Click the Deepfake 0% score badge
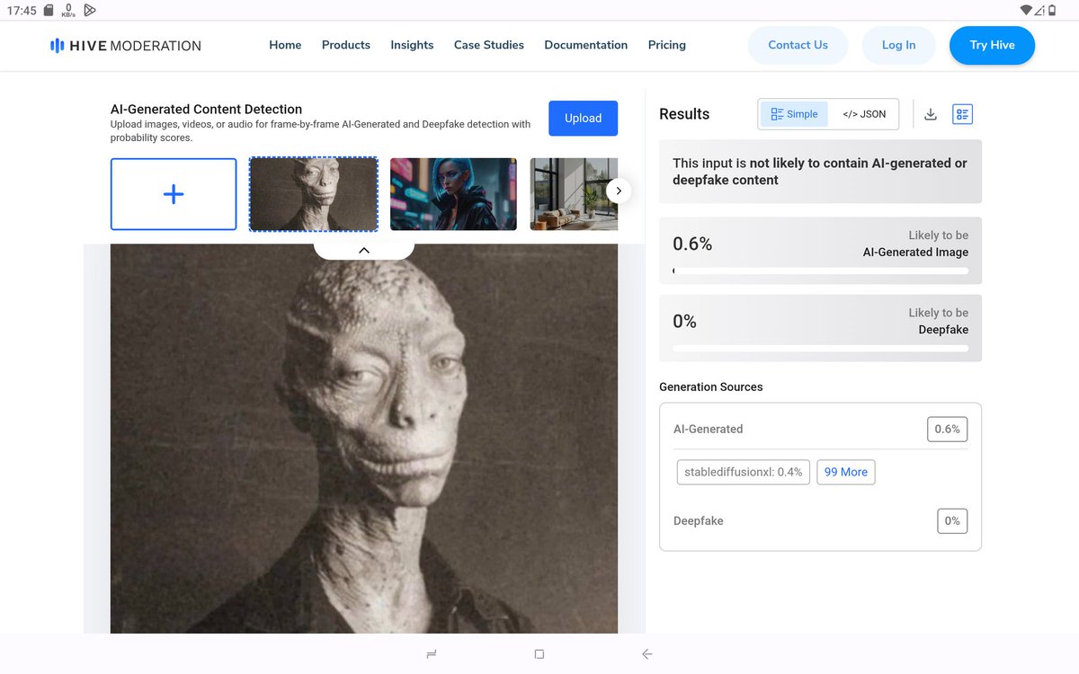1079x674 pixels. click(x=952, y=520)
